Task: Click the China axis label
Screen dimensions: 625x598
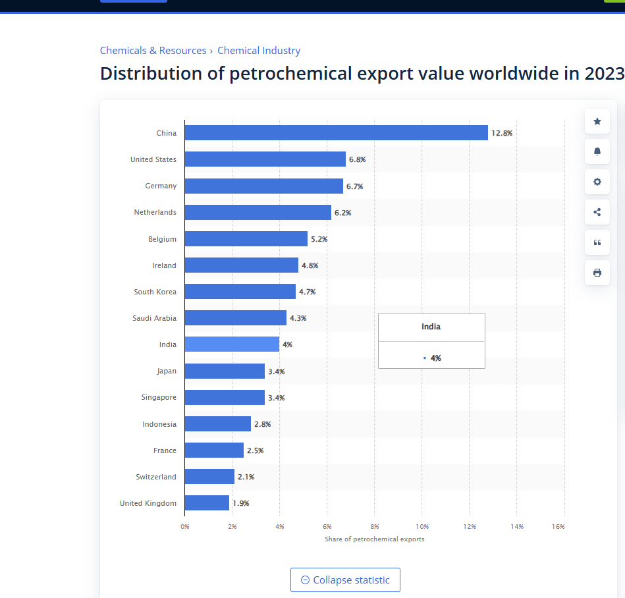Action: pyautogui.click(x=166, y=133)
